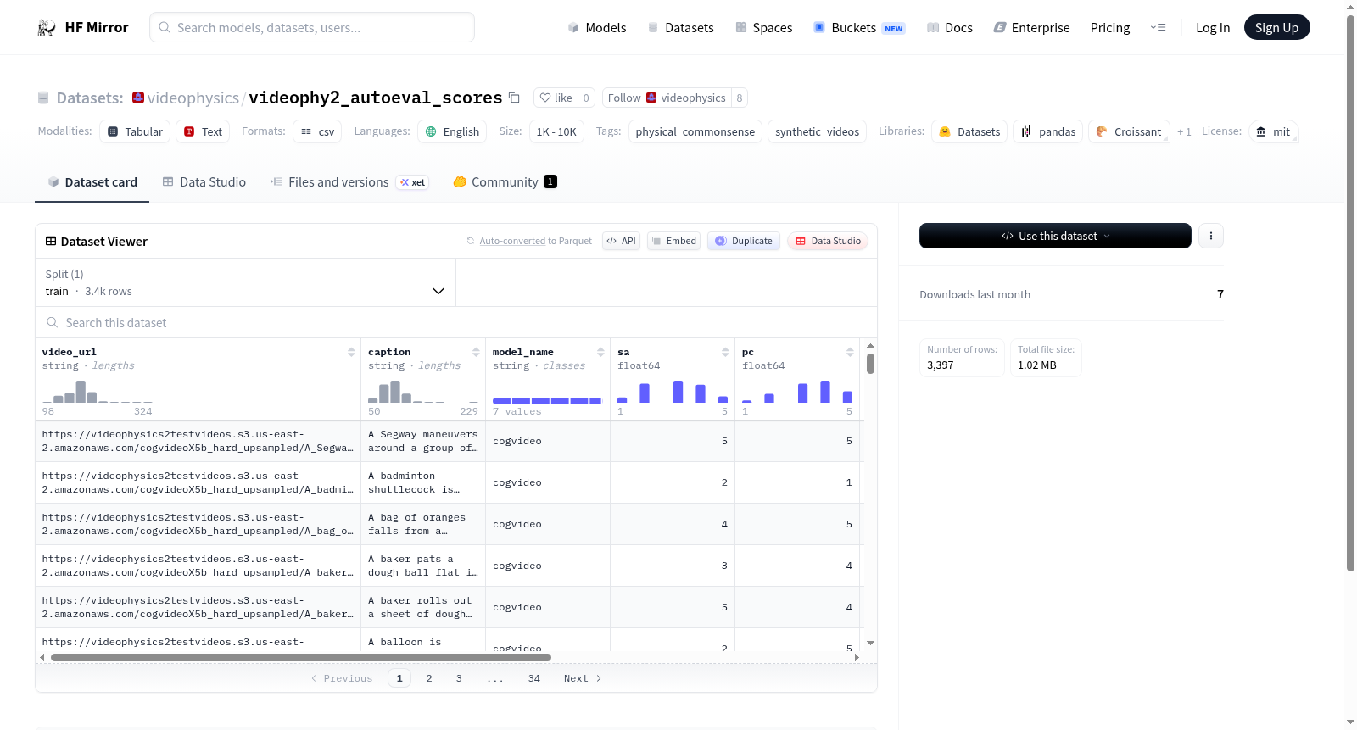This screenshot has height=730, width=1357.
Task: Copy dataset name with the copy icon
Action: (x=514, y=98)
